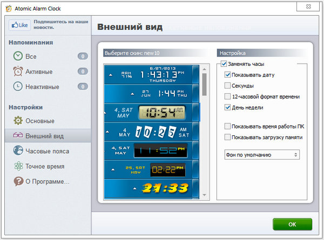The image size is (324, 240).
Task: Enable Показывать загрузку памяти checkbox
Action: pyautogui.click(x=228, y=137)
